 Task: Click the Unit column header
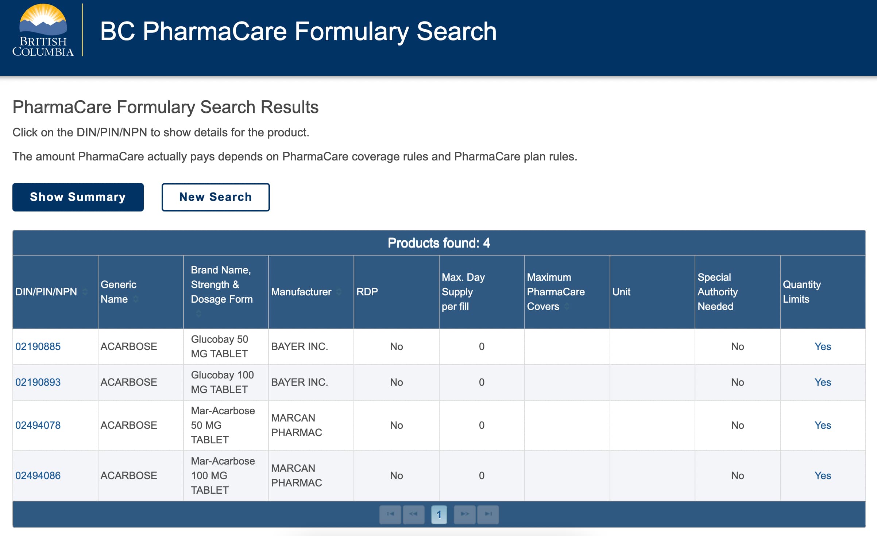tap(652, 292)
